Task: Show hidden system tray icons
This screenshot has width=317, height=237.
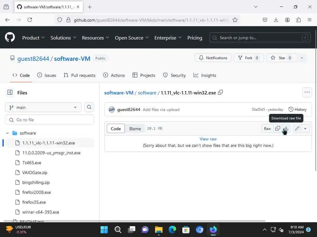Action: (264, 230)
